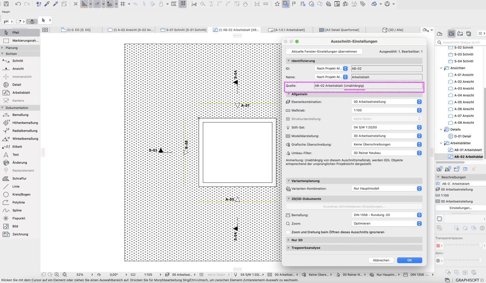486x283 pixels.
Task: Open the Zoom Optimieren dropdown
Action: point(387,223)
